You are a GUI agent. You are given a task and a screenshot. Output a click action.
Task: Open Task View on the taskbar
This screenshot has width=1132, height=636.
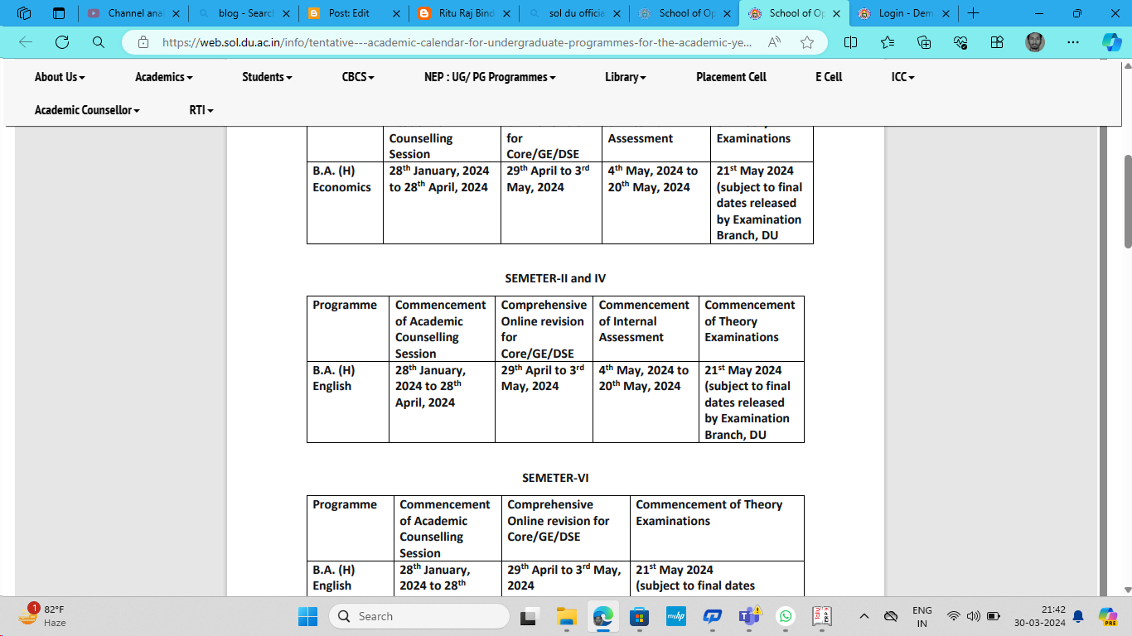(528, 616)
